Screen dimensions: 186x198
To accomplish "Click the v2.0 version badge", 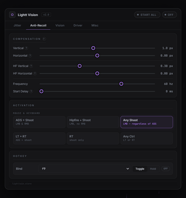I will 46,15.
